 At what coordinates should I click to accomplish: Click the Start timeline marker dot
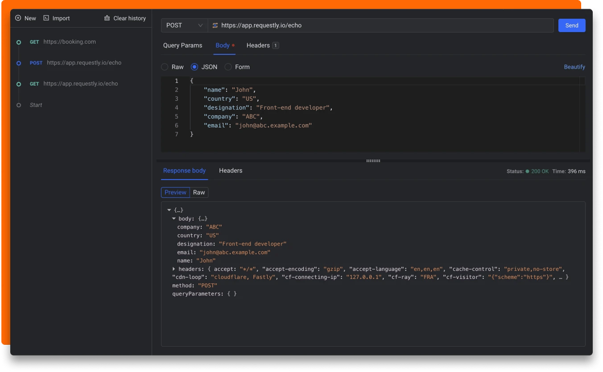(x=19, y=105)
